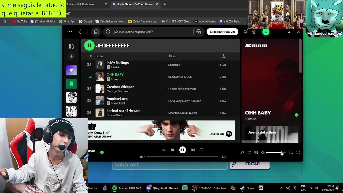Click the green saved check in the now-playing panel
The height and width of the screenshot is (193, 343).
point(296,115)
